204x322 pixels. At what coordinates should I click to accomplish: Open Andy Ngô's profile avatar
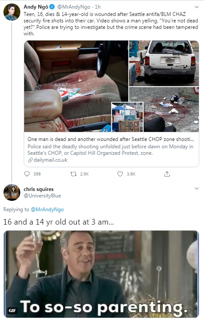coord(12,12)
